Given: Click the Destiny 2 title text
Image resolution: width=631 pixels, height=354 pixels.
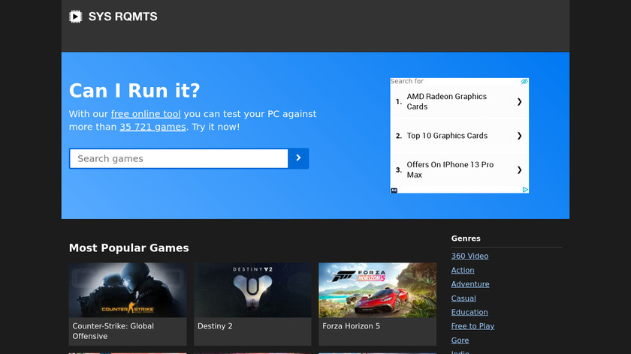Looking at the screenshot, I should (215, 326).
